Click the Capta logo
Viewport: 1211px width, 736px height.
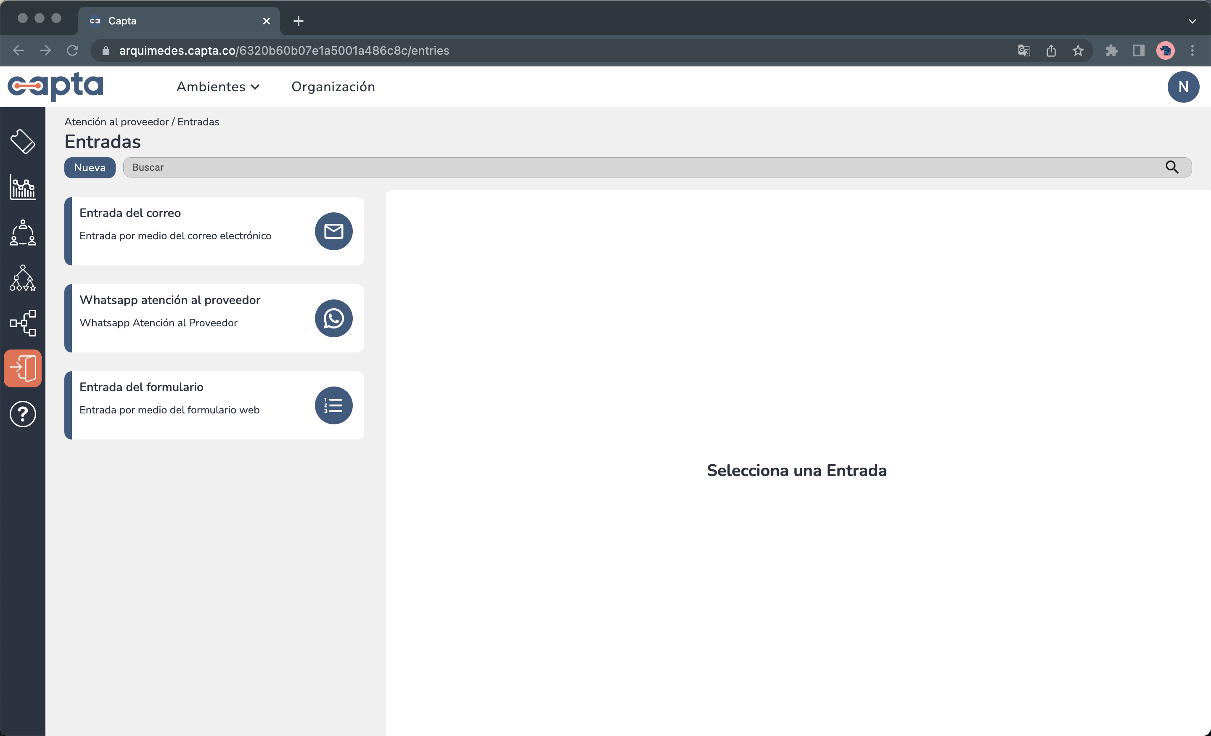click(x=56, y=87)
